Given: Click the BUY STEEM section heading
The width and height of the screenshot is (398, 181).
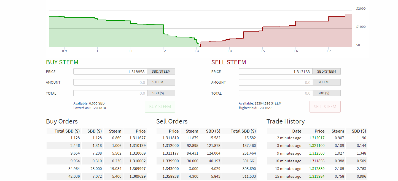Looking at the screenshot, I should click(x=62, y=62).
